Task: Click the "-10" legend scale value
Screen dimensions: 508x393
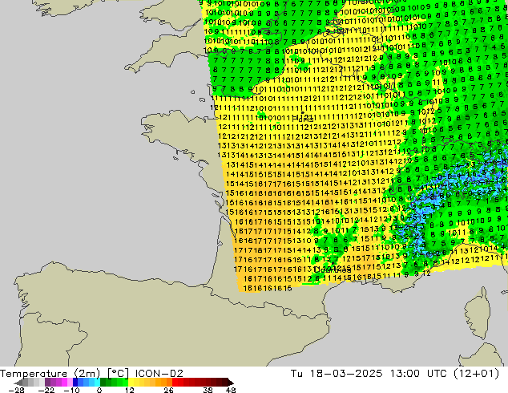Action: coord(71,390)
